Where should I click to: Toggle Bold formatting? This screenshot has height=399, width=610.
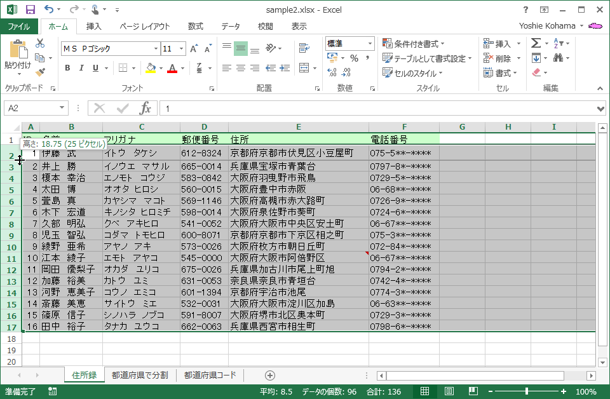67,68
